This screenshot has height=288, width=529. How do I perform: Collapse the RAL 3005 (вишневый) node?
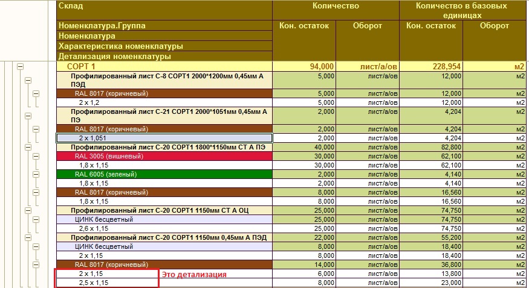pos(36,156)
